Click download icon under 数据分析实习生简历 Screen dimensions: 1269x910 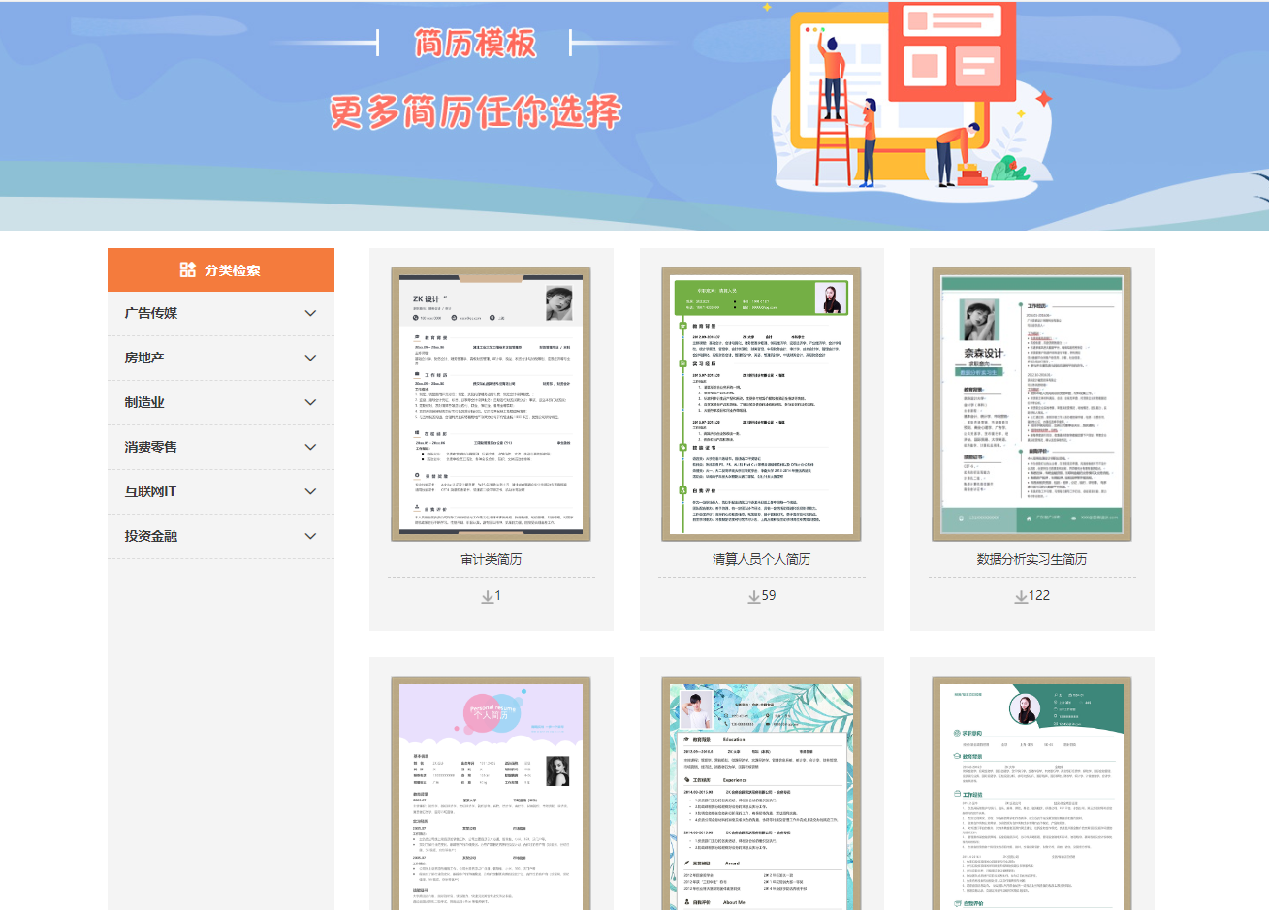point(1021,596)
